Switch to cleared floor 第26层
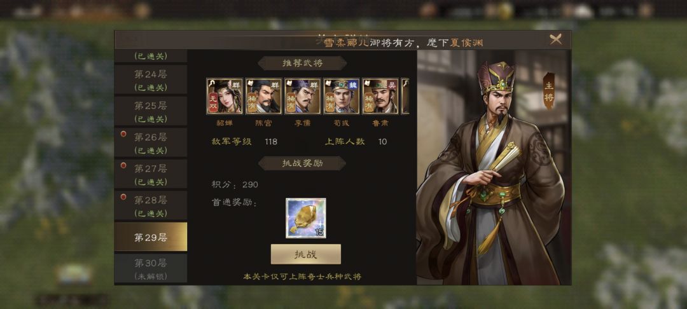The width and height of the screenshot is (687, 309). point(151,143)
